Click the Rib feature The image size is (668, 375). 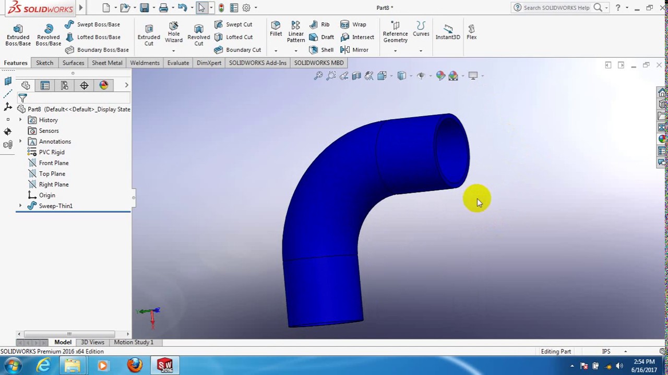click(x=319, y=24)
